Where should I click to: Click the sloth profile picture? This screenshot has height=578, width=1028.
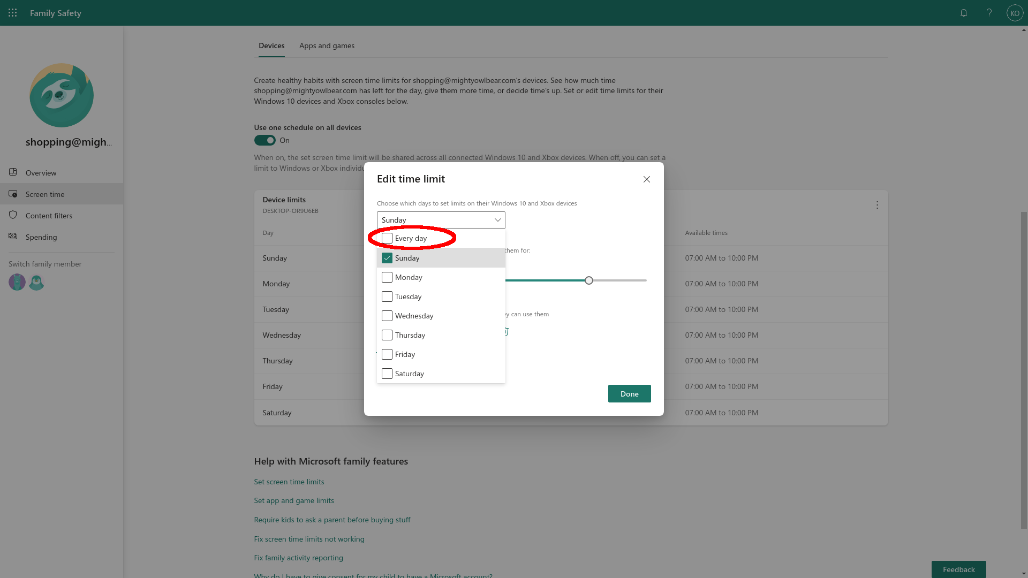tap(62, 95)
